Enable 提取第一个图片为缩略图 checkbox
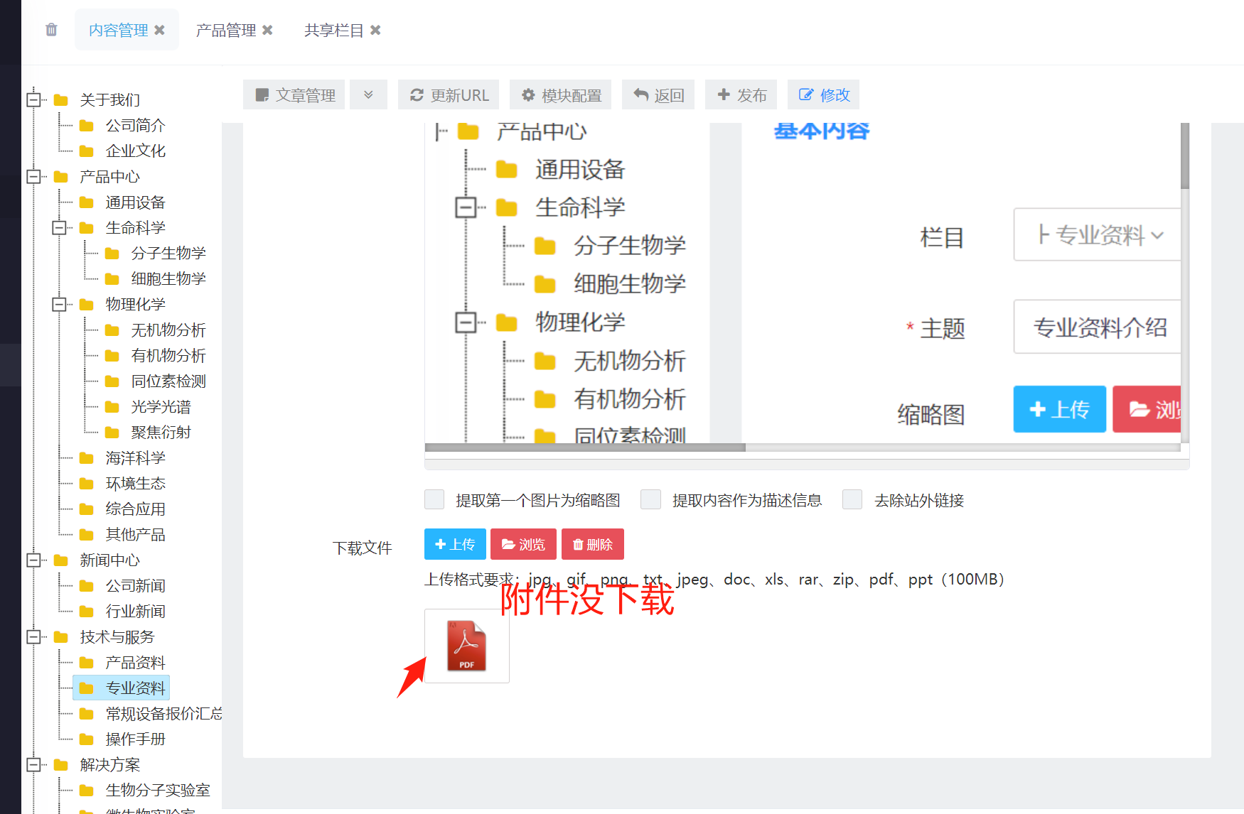Viewport: 1244px width, 814px height. coord(434,499)
